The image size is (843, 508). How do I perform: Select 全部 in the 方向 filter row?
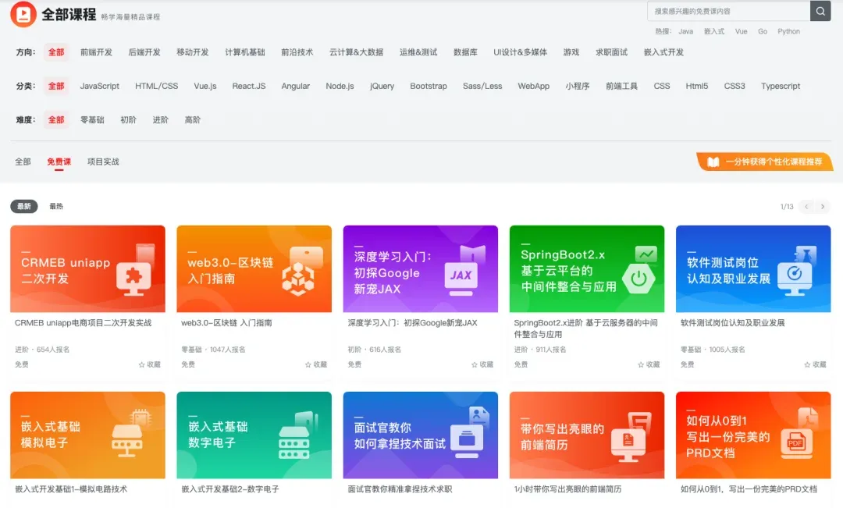56,52
